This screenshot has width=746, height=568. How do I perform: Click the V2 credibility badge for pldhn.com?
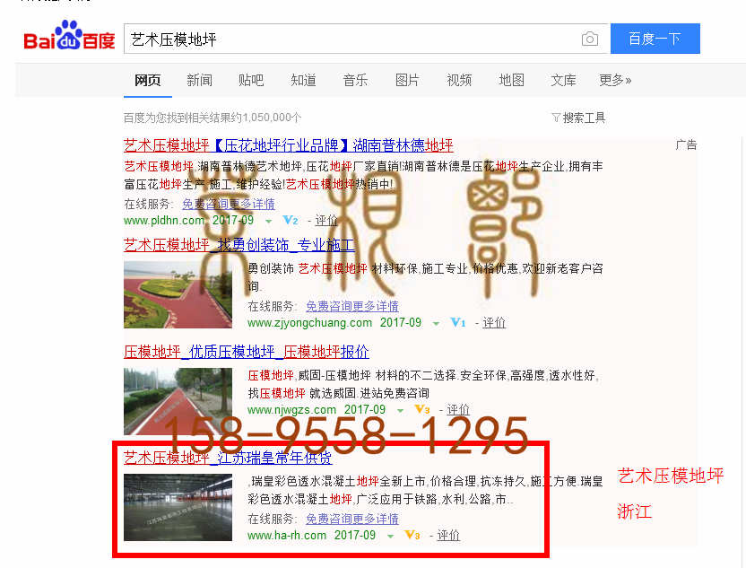point(291,220)
